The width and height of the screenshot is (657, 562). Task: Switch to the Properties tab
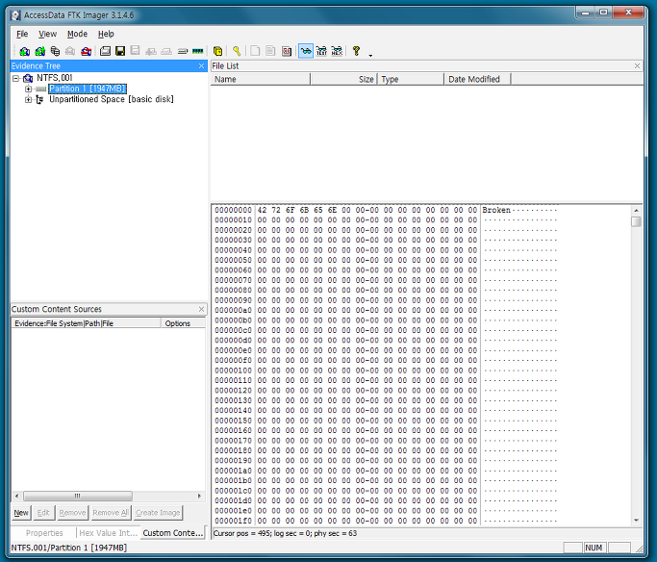click(x=44, y=533)
